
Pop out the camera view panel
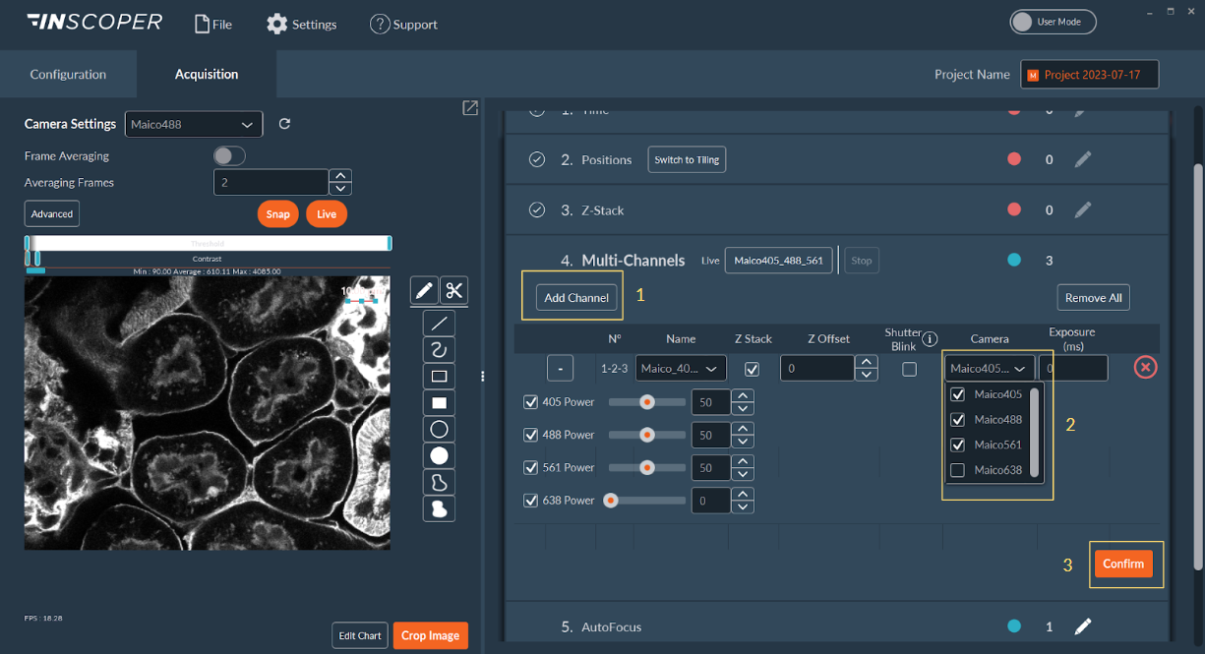pos(470,108)
